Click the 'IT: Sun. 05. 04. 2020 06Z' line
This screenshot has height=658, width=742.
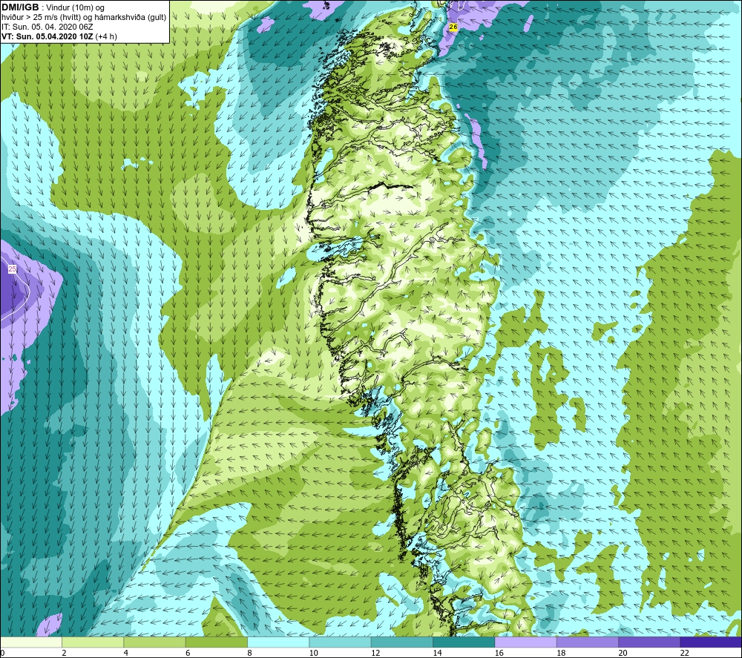47,27
